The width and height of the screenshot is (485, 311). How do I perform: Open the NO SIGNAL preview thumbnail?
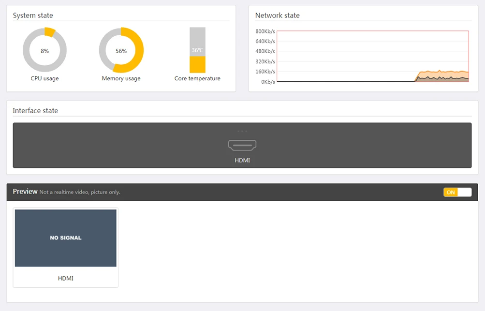[66, 238]
